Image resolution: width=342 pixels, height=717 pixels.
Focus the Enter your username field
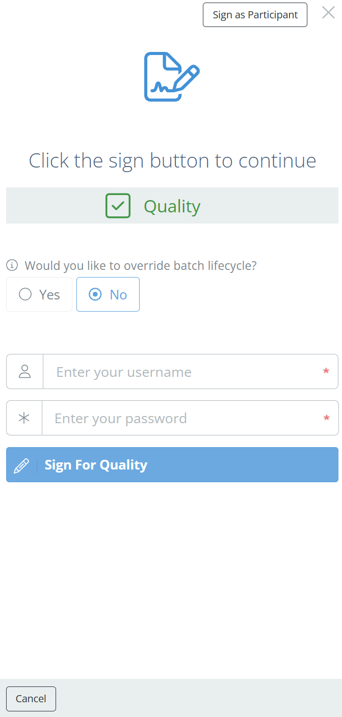(x=183, y=372)
